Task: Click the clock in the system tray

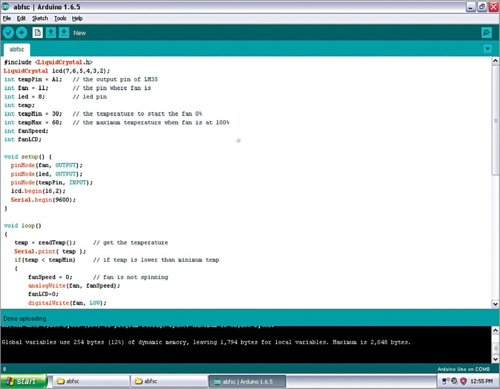Action: (x=481, y=381)
